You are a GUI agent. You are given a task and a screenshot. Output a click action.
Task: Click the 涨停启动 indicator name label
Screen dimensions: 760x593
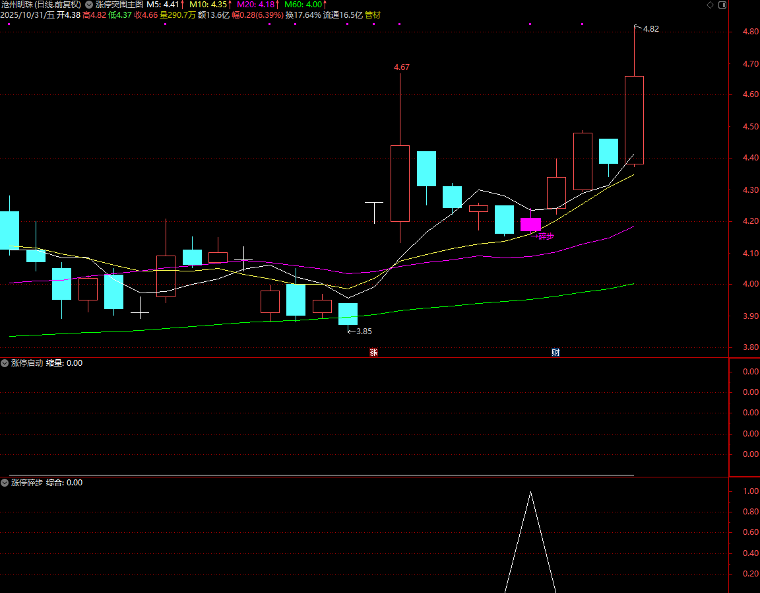click(27, 363)
